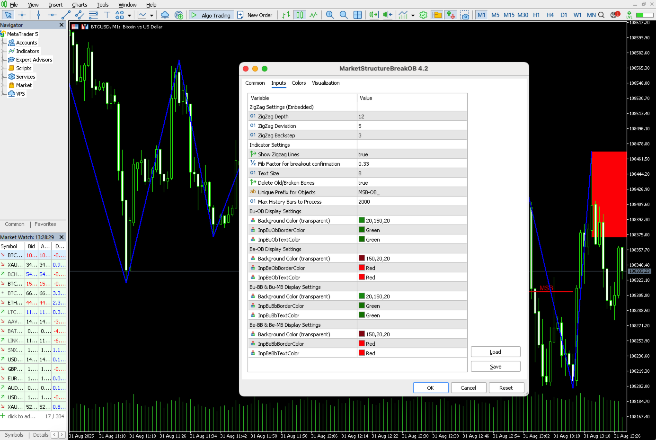Image resolution: width=656 pixels, height=440 pixels.
Task: Click the green gear toolbar icon
Action: (423, 15)
